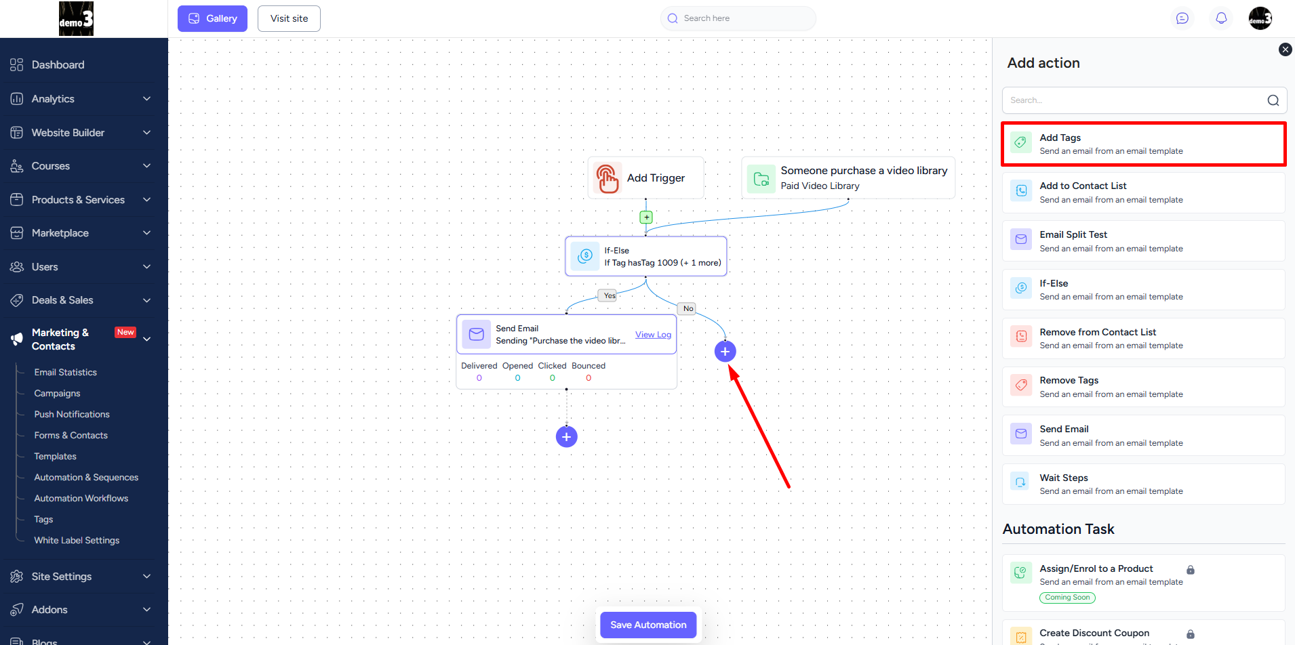
Task: Click the Gallery button
Action: 212,18
